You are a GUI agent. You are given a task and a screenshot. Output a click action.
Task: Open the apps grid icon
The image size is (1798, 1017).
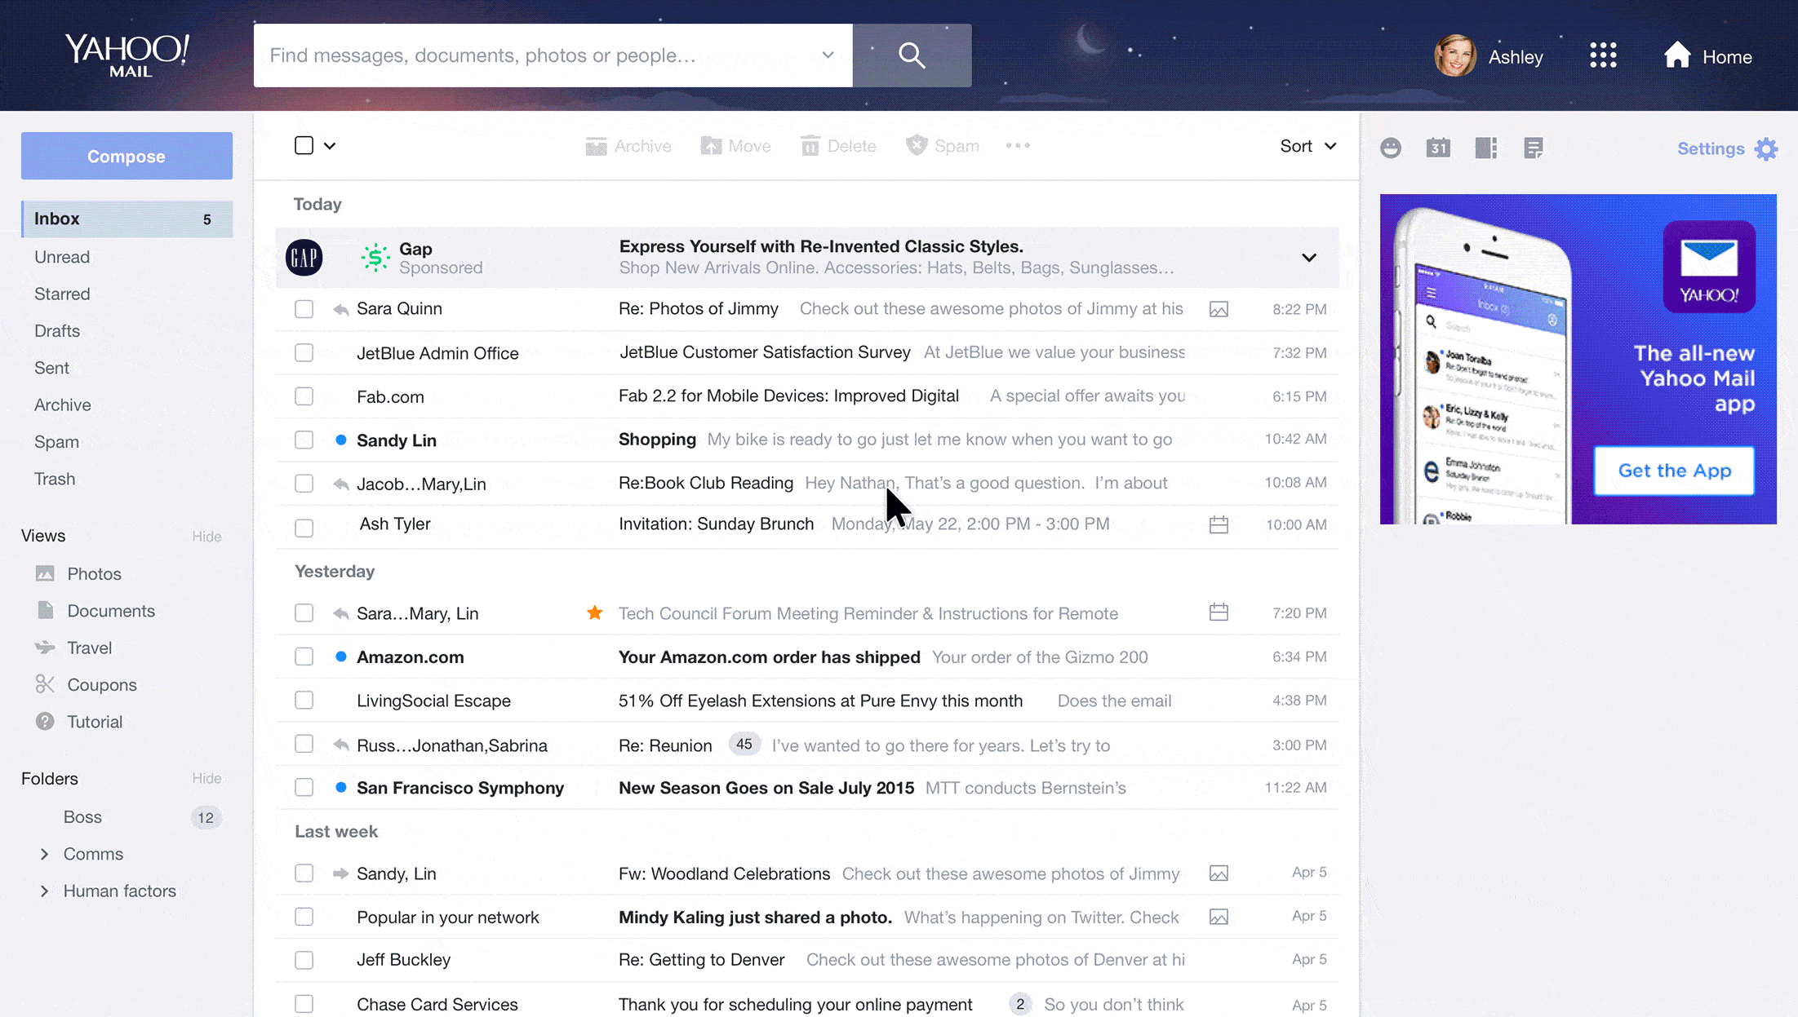coord(1603,55)
